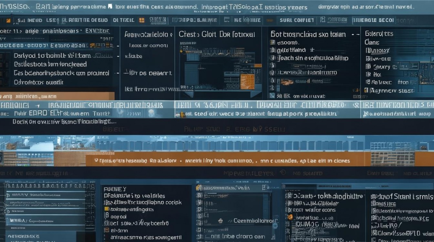Click the orange square icon in top-left toolbar
Image resolution: width=434 pixels, height=242 pixels.
8,20
